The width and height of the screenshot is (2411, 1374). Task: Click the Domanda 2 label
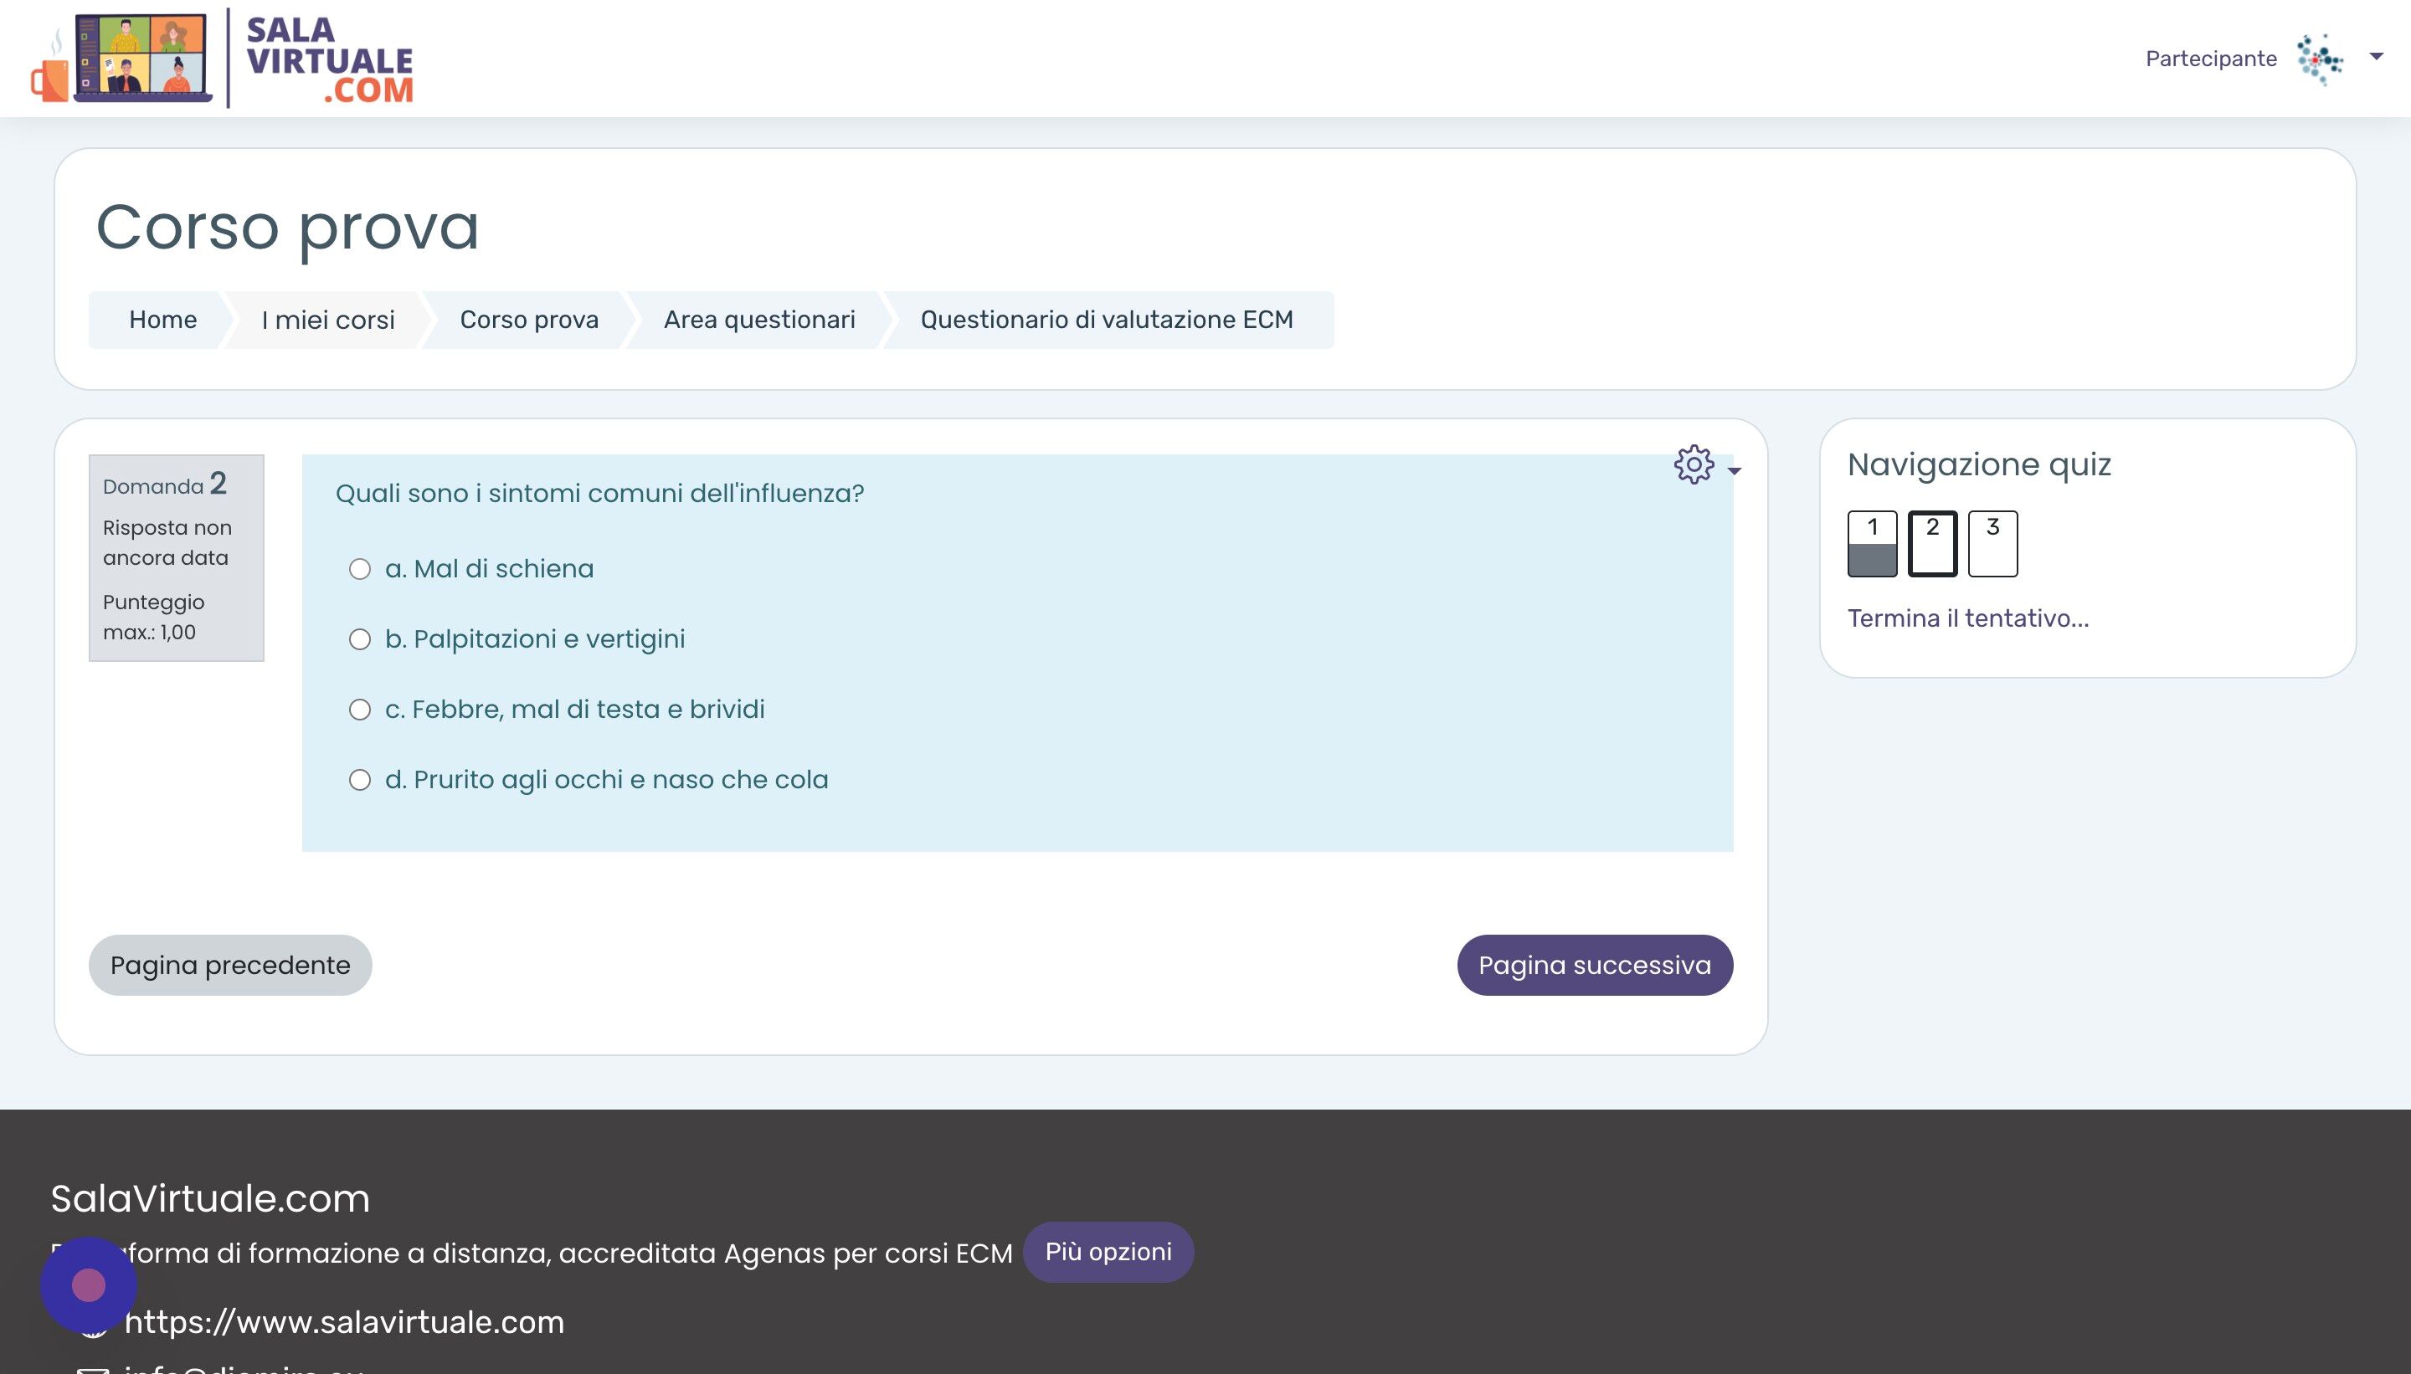(x=164, y=484)
